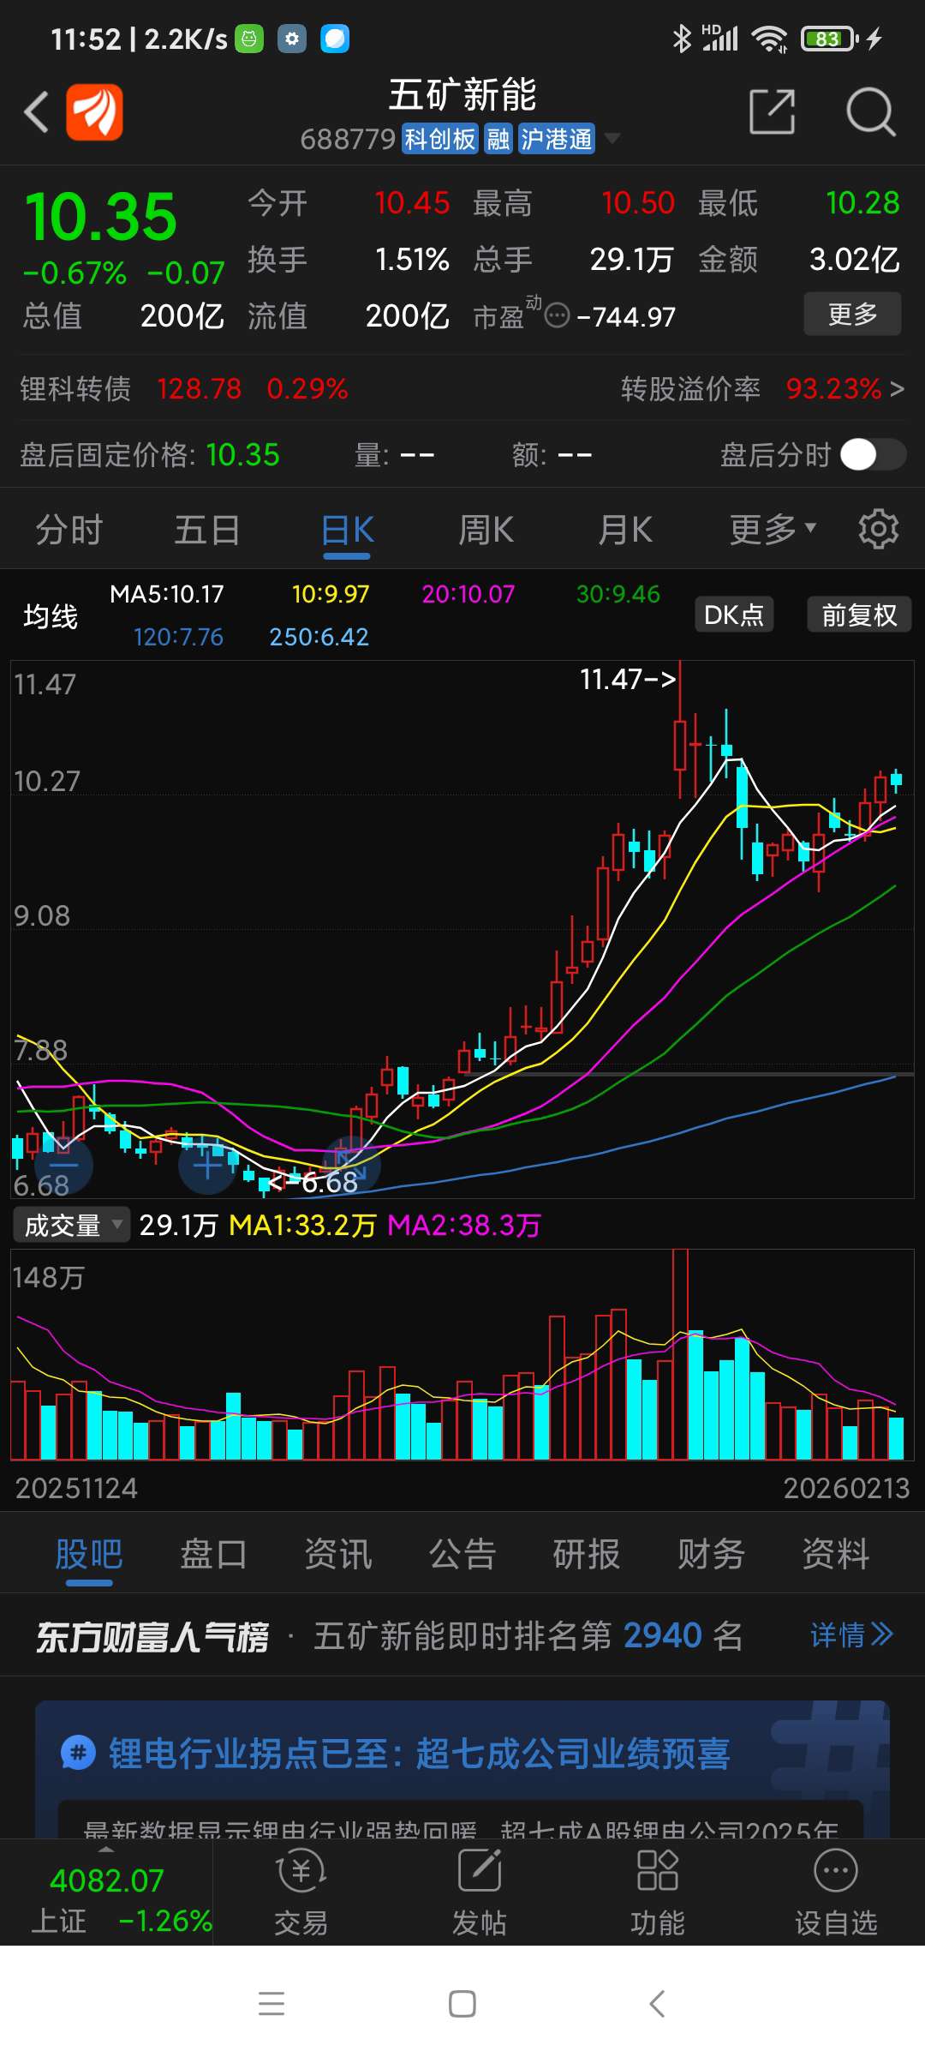This screenshot has width=925, height=2057.
Task: Tap the Android home button
Action: coord(462,2004)
